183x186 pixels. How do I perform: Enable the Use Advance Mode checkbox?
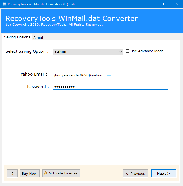tap(127, 51)
